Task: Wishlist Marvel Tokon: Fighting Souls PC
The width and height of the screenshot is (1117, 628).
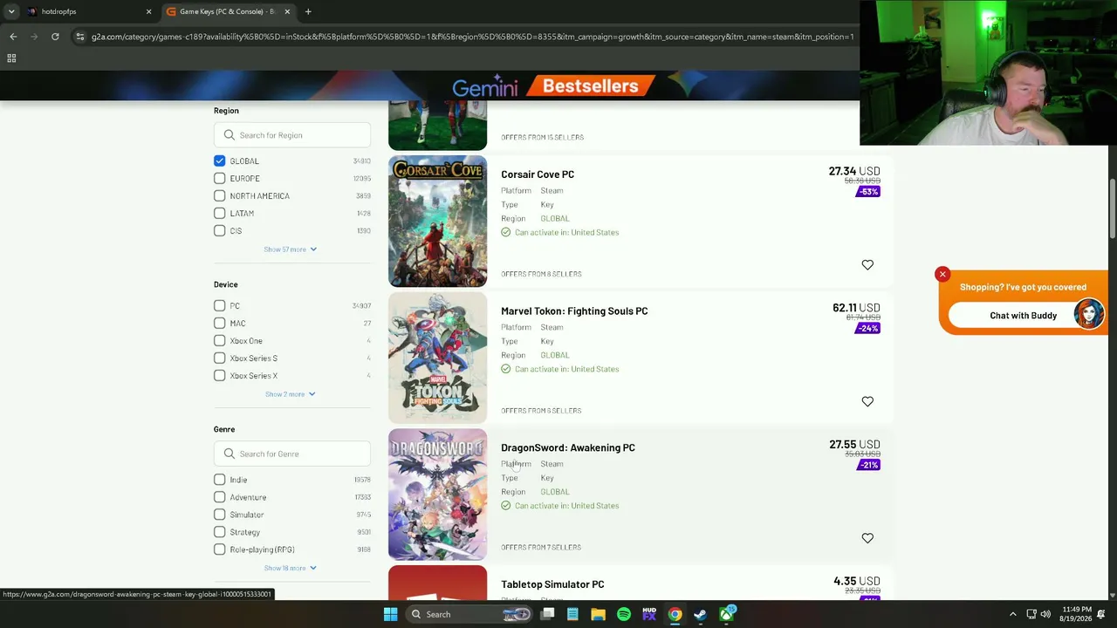Action: [867, 401]
